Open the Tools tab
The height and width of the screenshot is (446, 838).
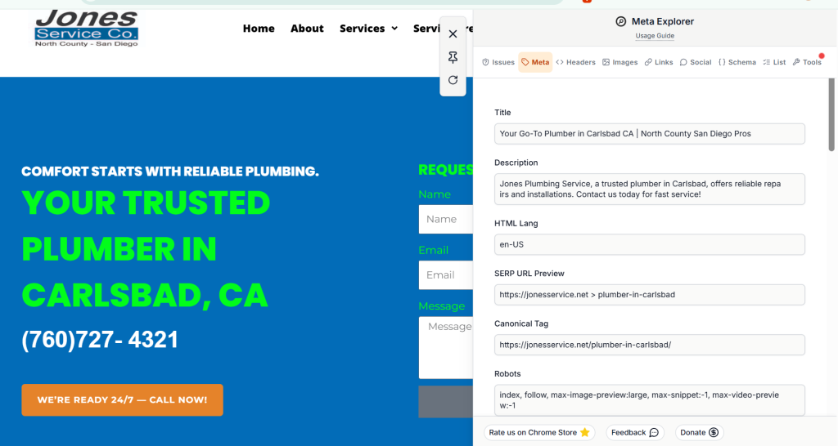[x=807, y=62]
